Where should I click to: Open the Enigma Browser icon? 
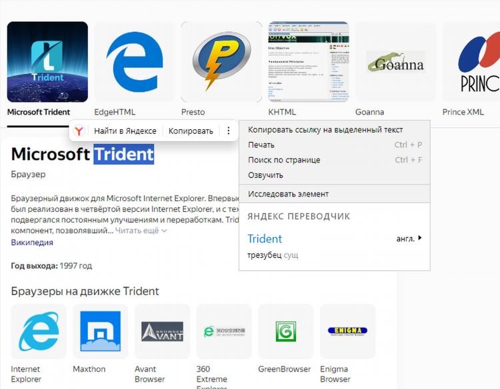[348, 331]
